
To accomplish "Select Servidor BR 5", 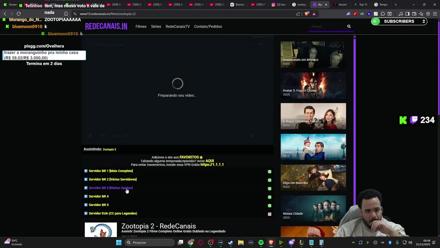I will tap(99, 205).
